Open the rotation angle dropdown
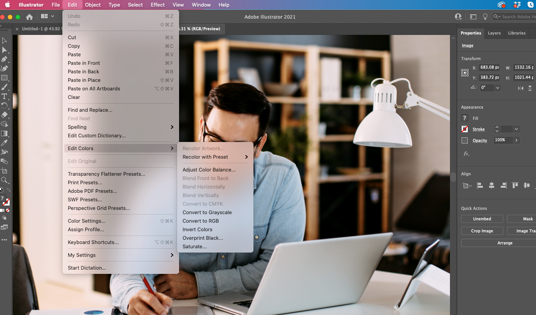Viewport: 536px width, 315px height. point(498,88)
